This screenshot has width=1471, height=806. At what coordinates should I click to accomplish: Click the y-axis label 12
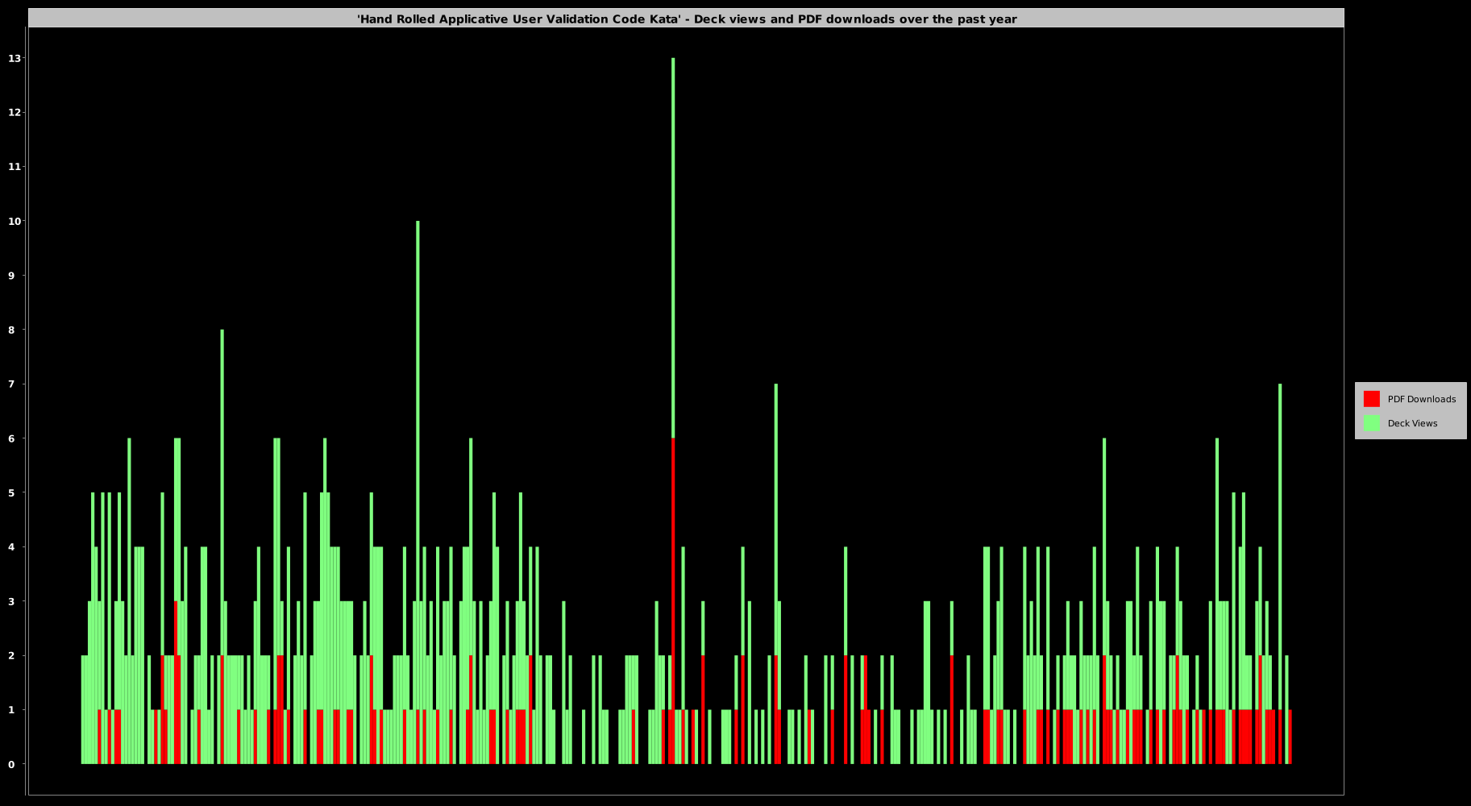14,112
